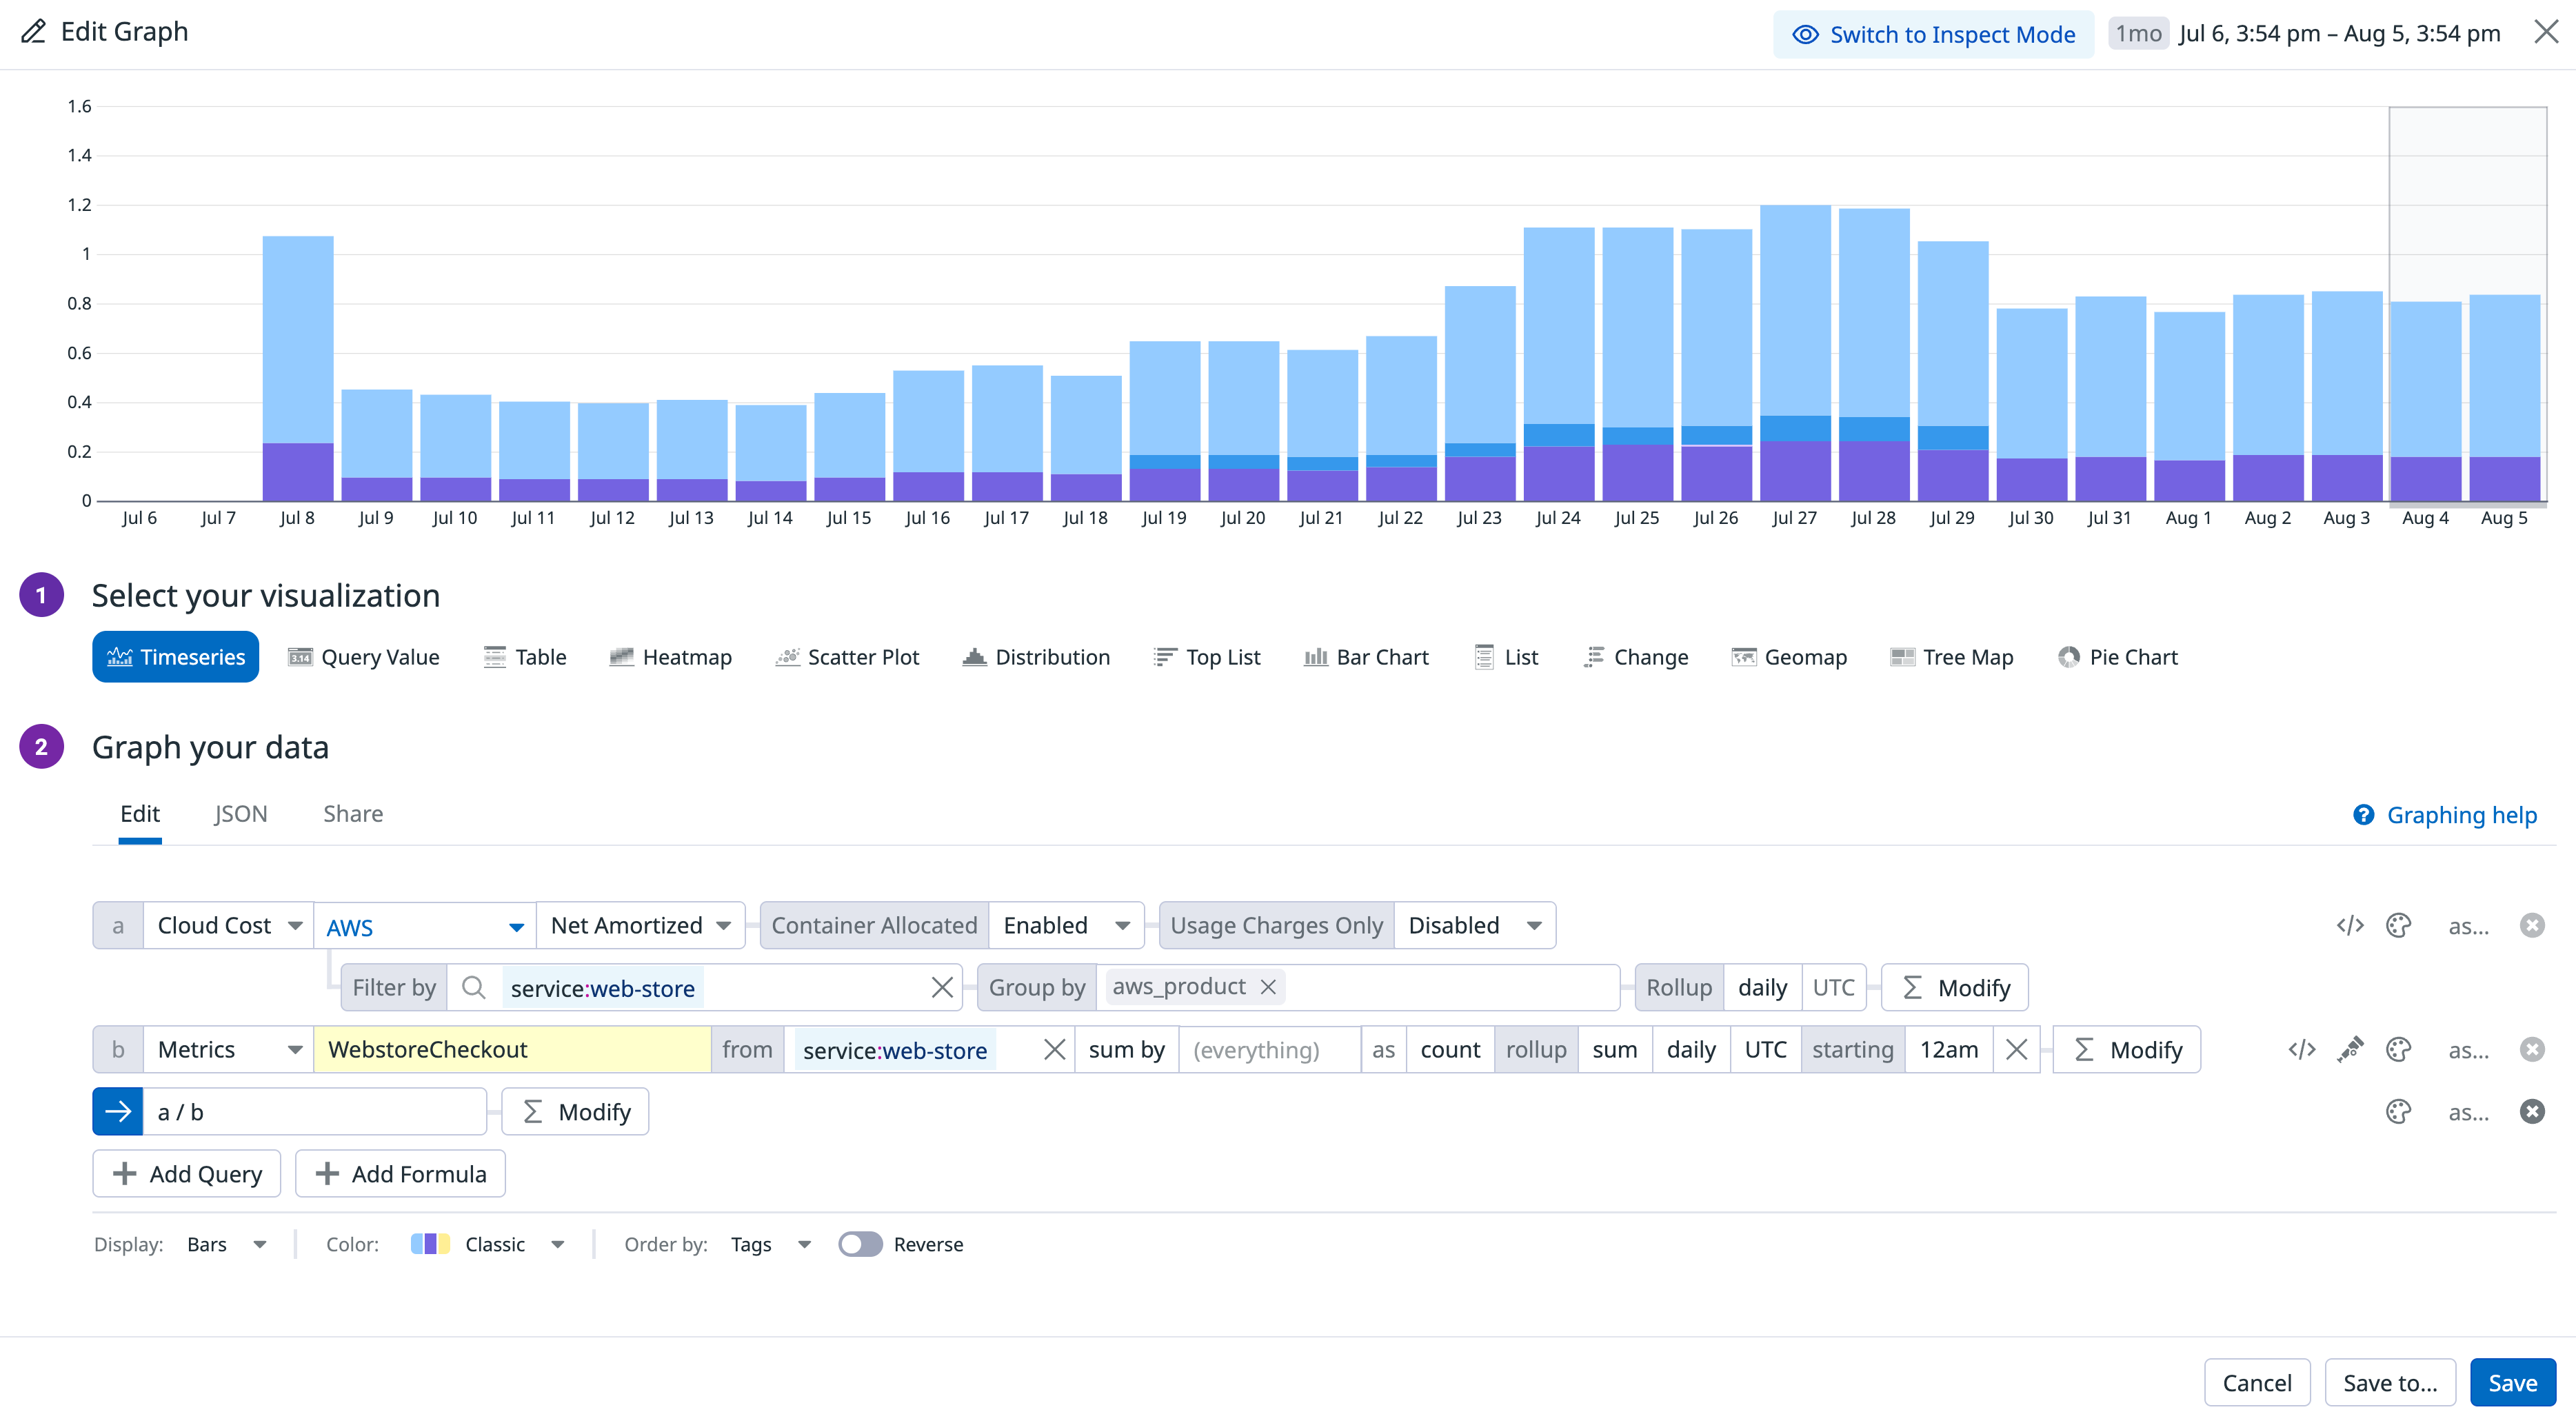The width and height of the screenshot is (2576, 1423).
Task: Switch to the JSON tab
Action: coord(240,814)
